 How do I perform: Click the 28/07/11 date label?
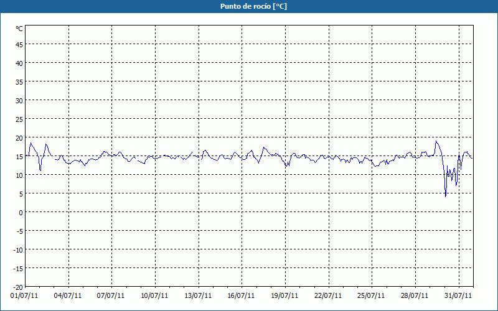(415, 296)
